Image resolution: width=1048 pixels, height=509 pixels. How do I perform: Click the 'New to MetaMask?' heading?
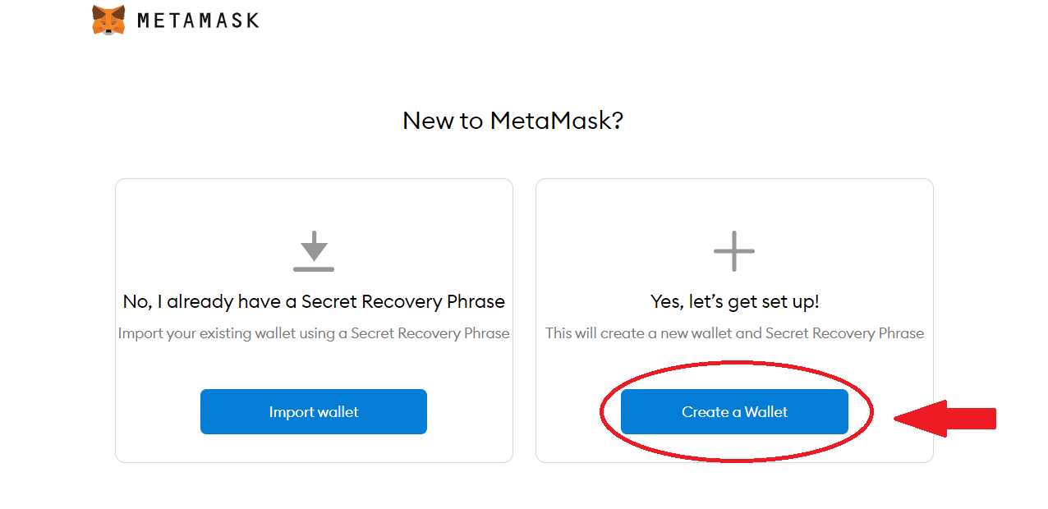point(513,121)
